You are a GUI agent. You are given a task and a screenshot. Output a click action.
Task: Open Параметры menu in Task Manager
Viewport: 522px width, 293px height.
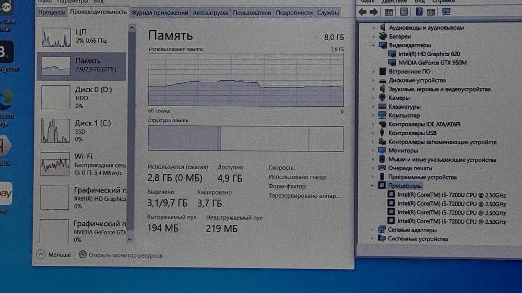pyautogui.click(x=72, y=2)
